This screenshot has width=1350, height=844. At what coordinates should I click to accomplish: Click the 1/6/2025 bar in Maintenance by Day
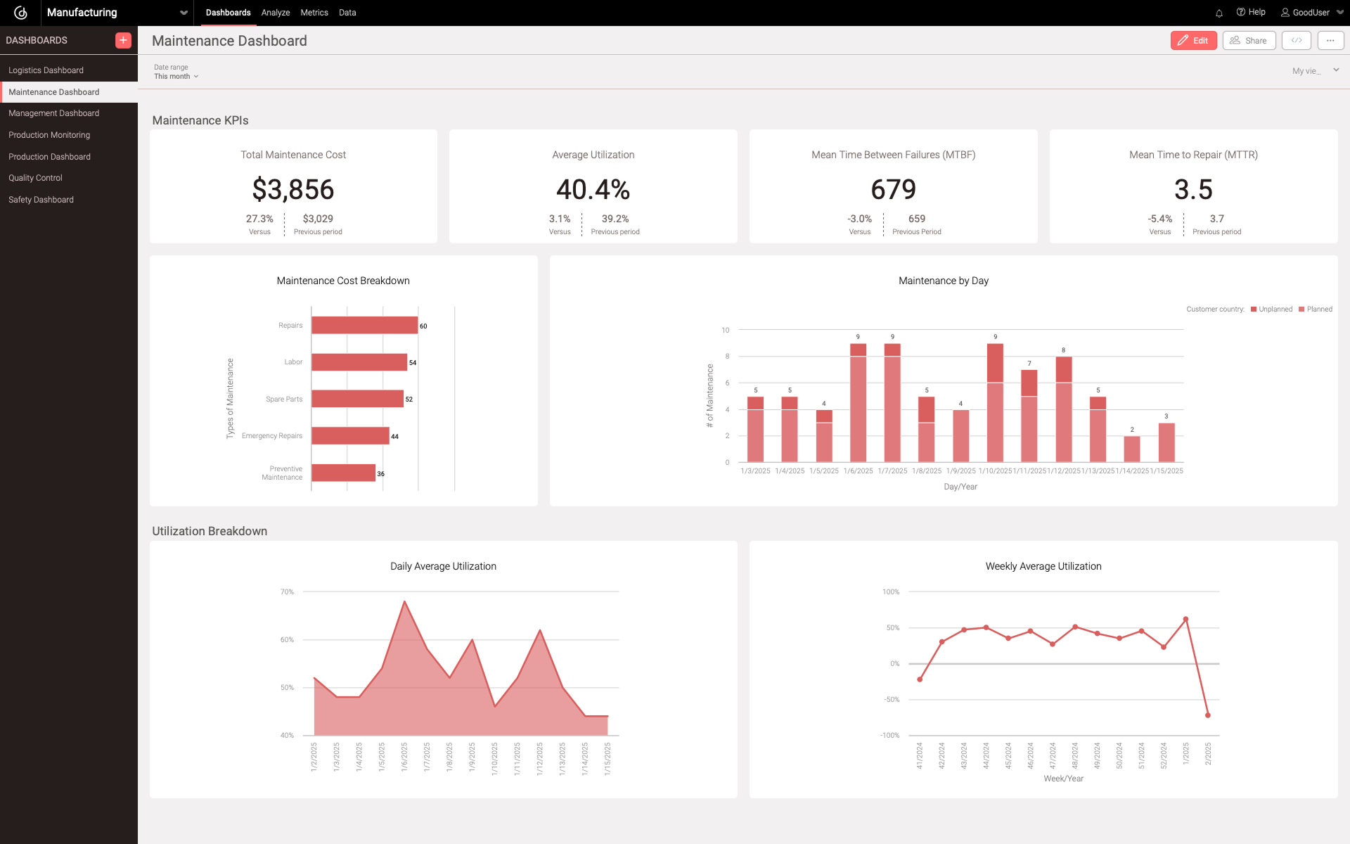(x=859, y=401)
